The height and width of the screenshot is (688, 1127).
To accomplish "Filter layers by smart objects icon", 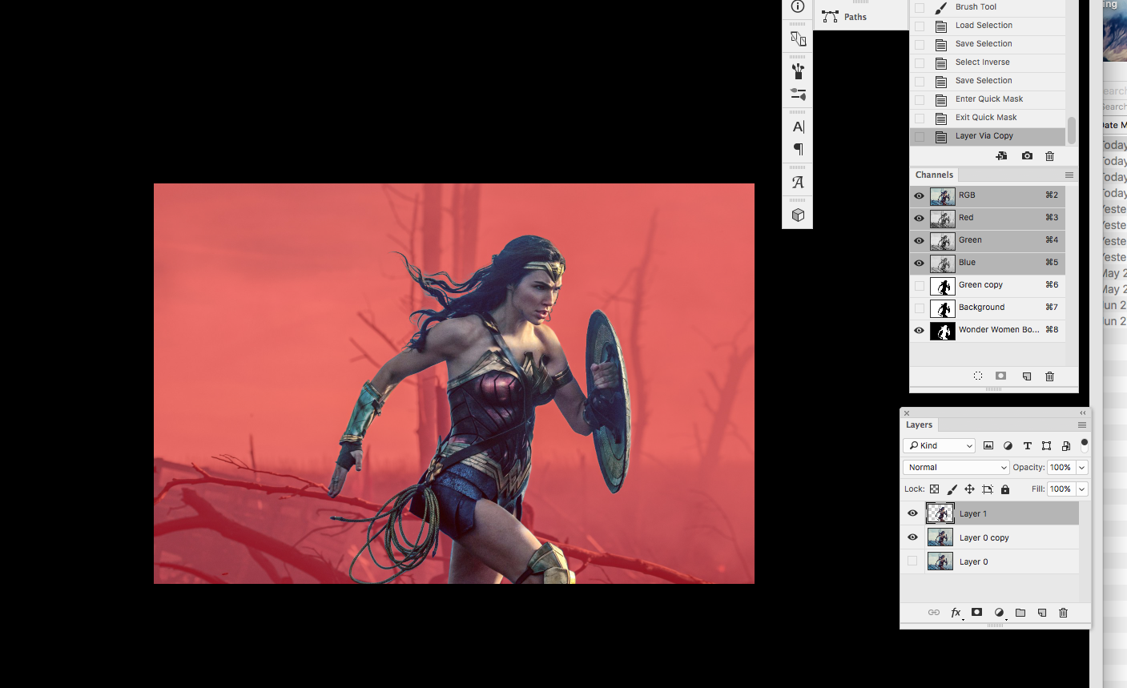I will [x=1065, y=445].
